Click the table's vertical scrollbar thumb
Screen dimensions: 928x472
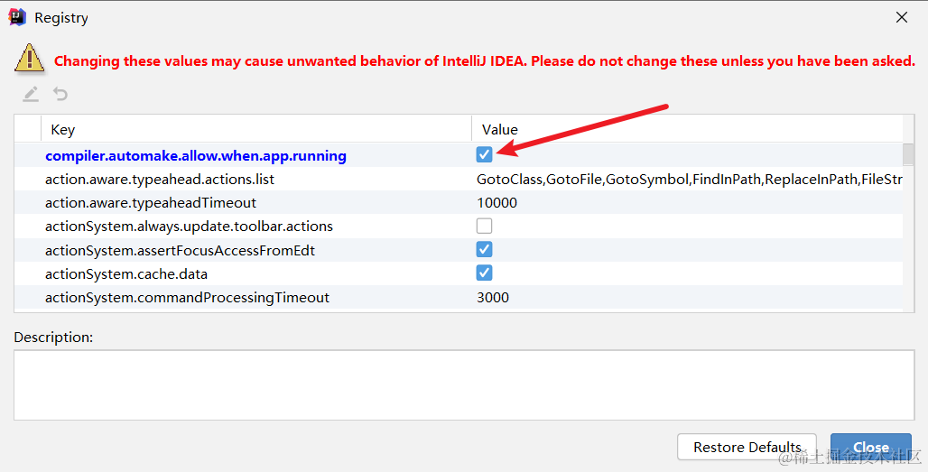(908, 154)
